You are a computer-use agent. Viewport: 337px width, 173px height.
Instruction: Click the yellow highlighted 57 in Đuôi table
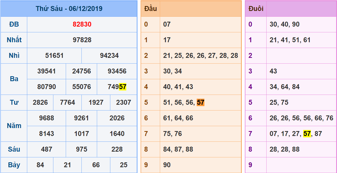coord(307,134)
